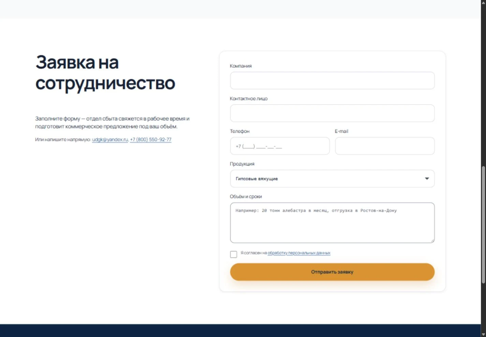Viewport: 486px width, 337px height.
Task: Click the Компания input field
Action: (332, 81)
